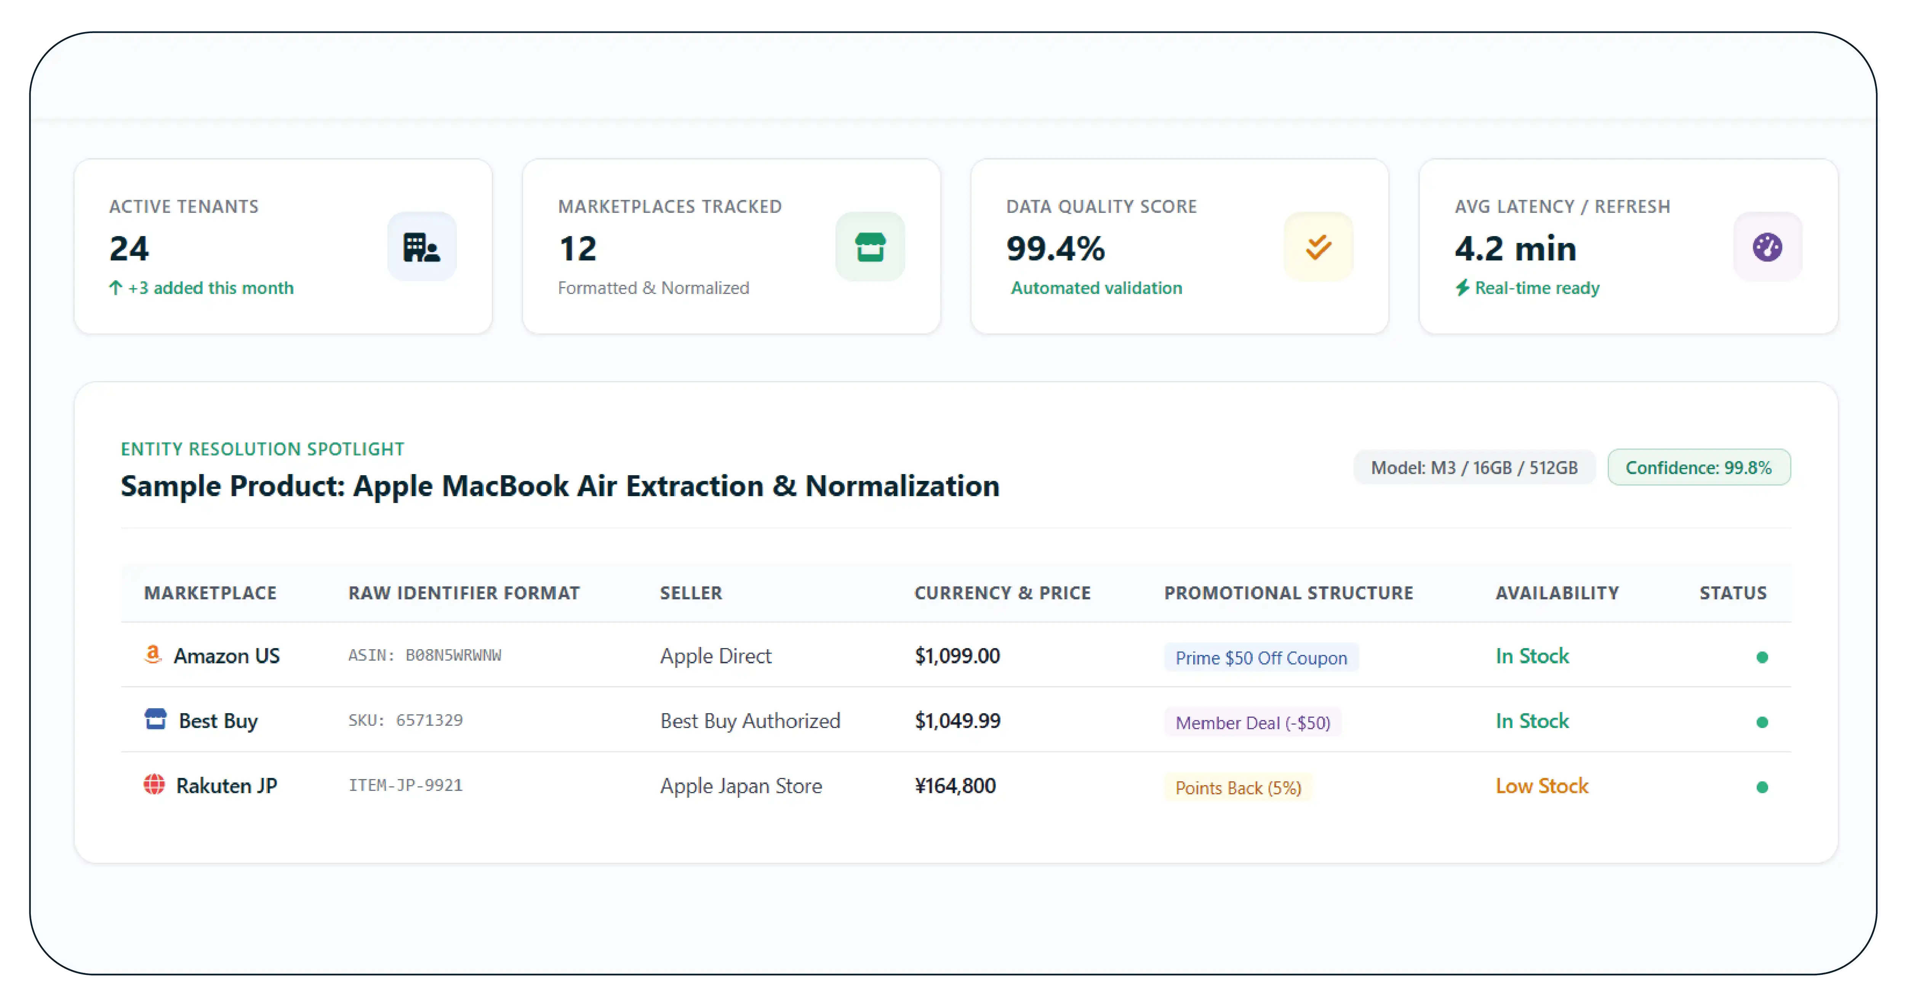Click the Formatted & Normalized caption
This screenshot has width=1911, height=1006.
point(653,287)
